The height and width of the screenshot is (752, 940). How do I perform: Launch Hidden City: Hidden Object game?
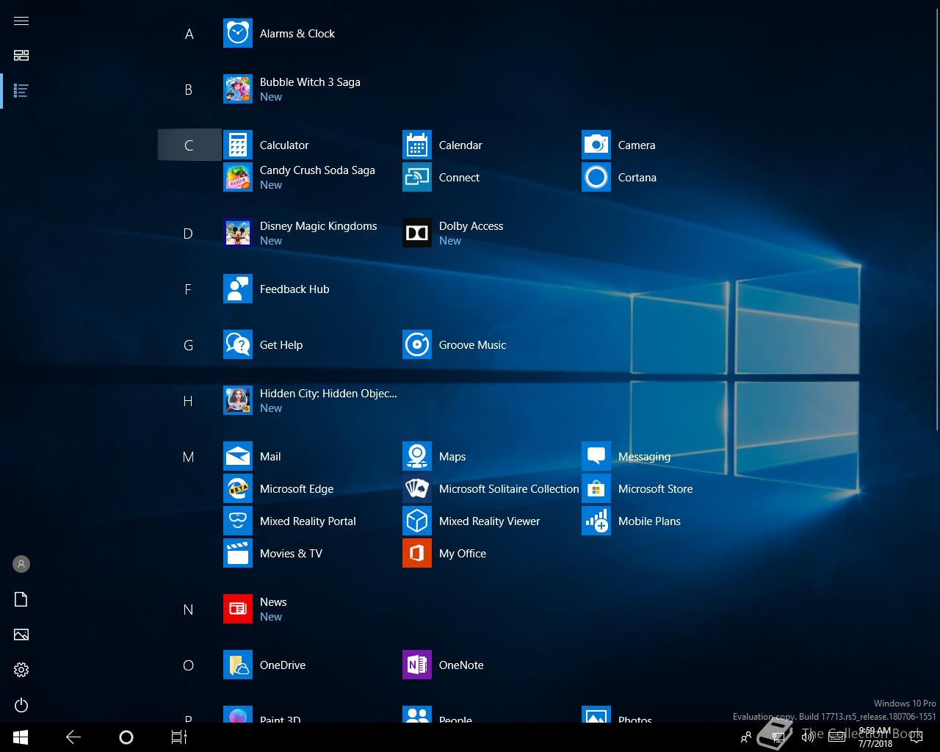(310, 401)
